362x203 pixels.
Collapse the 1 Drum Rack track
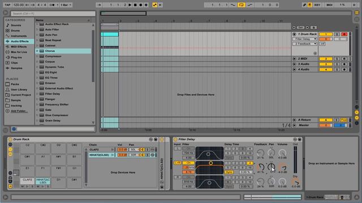[x=294, y=34]
